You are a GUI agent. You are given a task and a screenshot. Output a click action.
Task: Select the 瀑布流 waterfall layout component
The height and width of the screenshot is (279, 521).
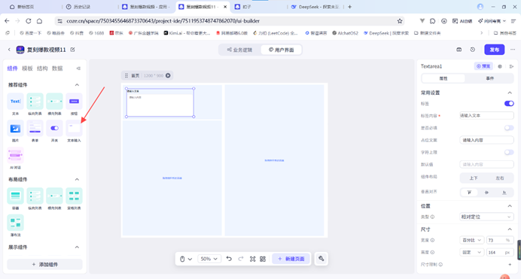[x=15, y=223]
